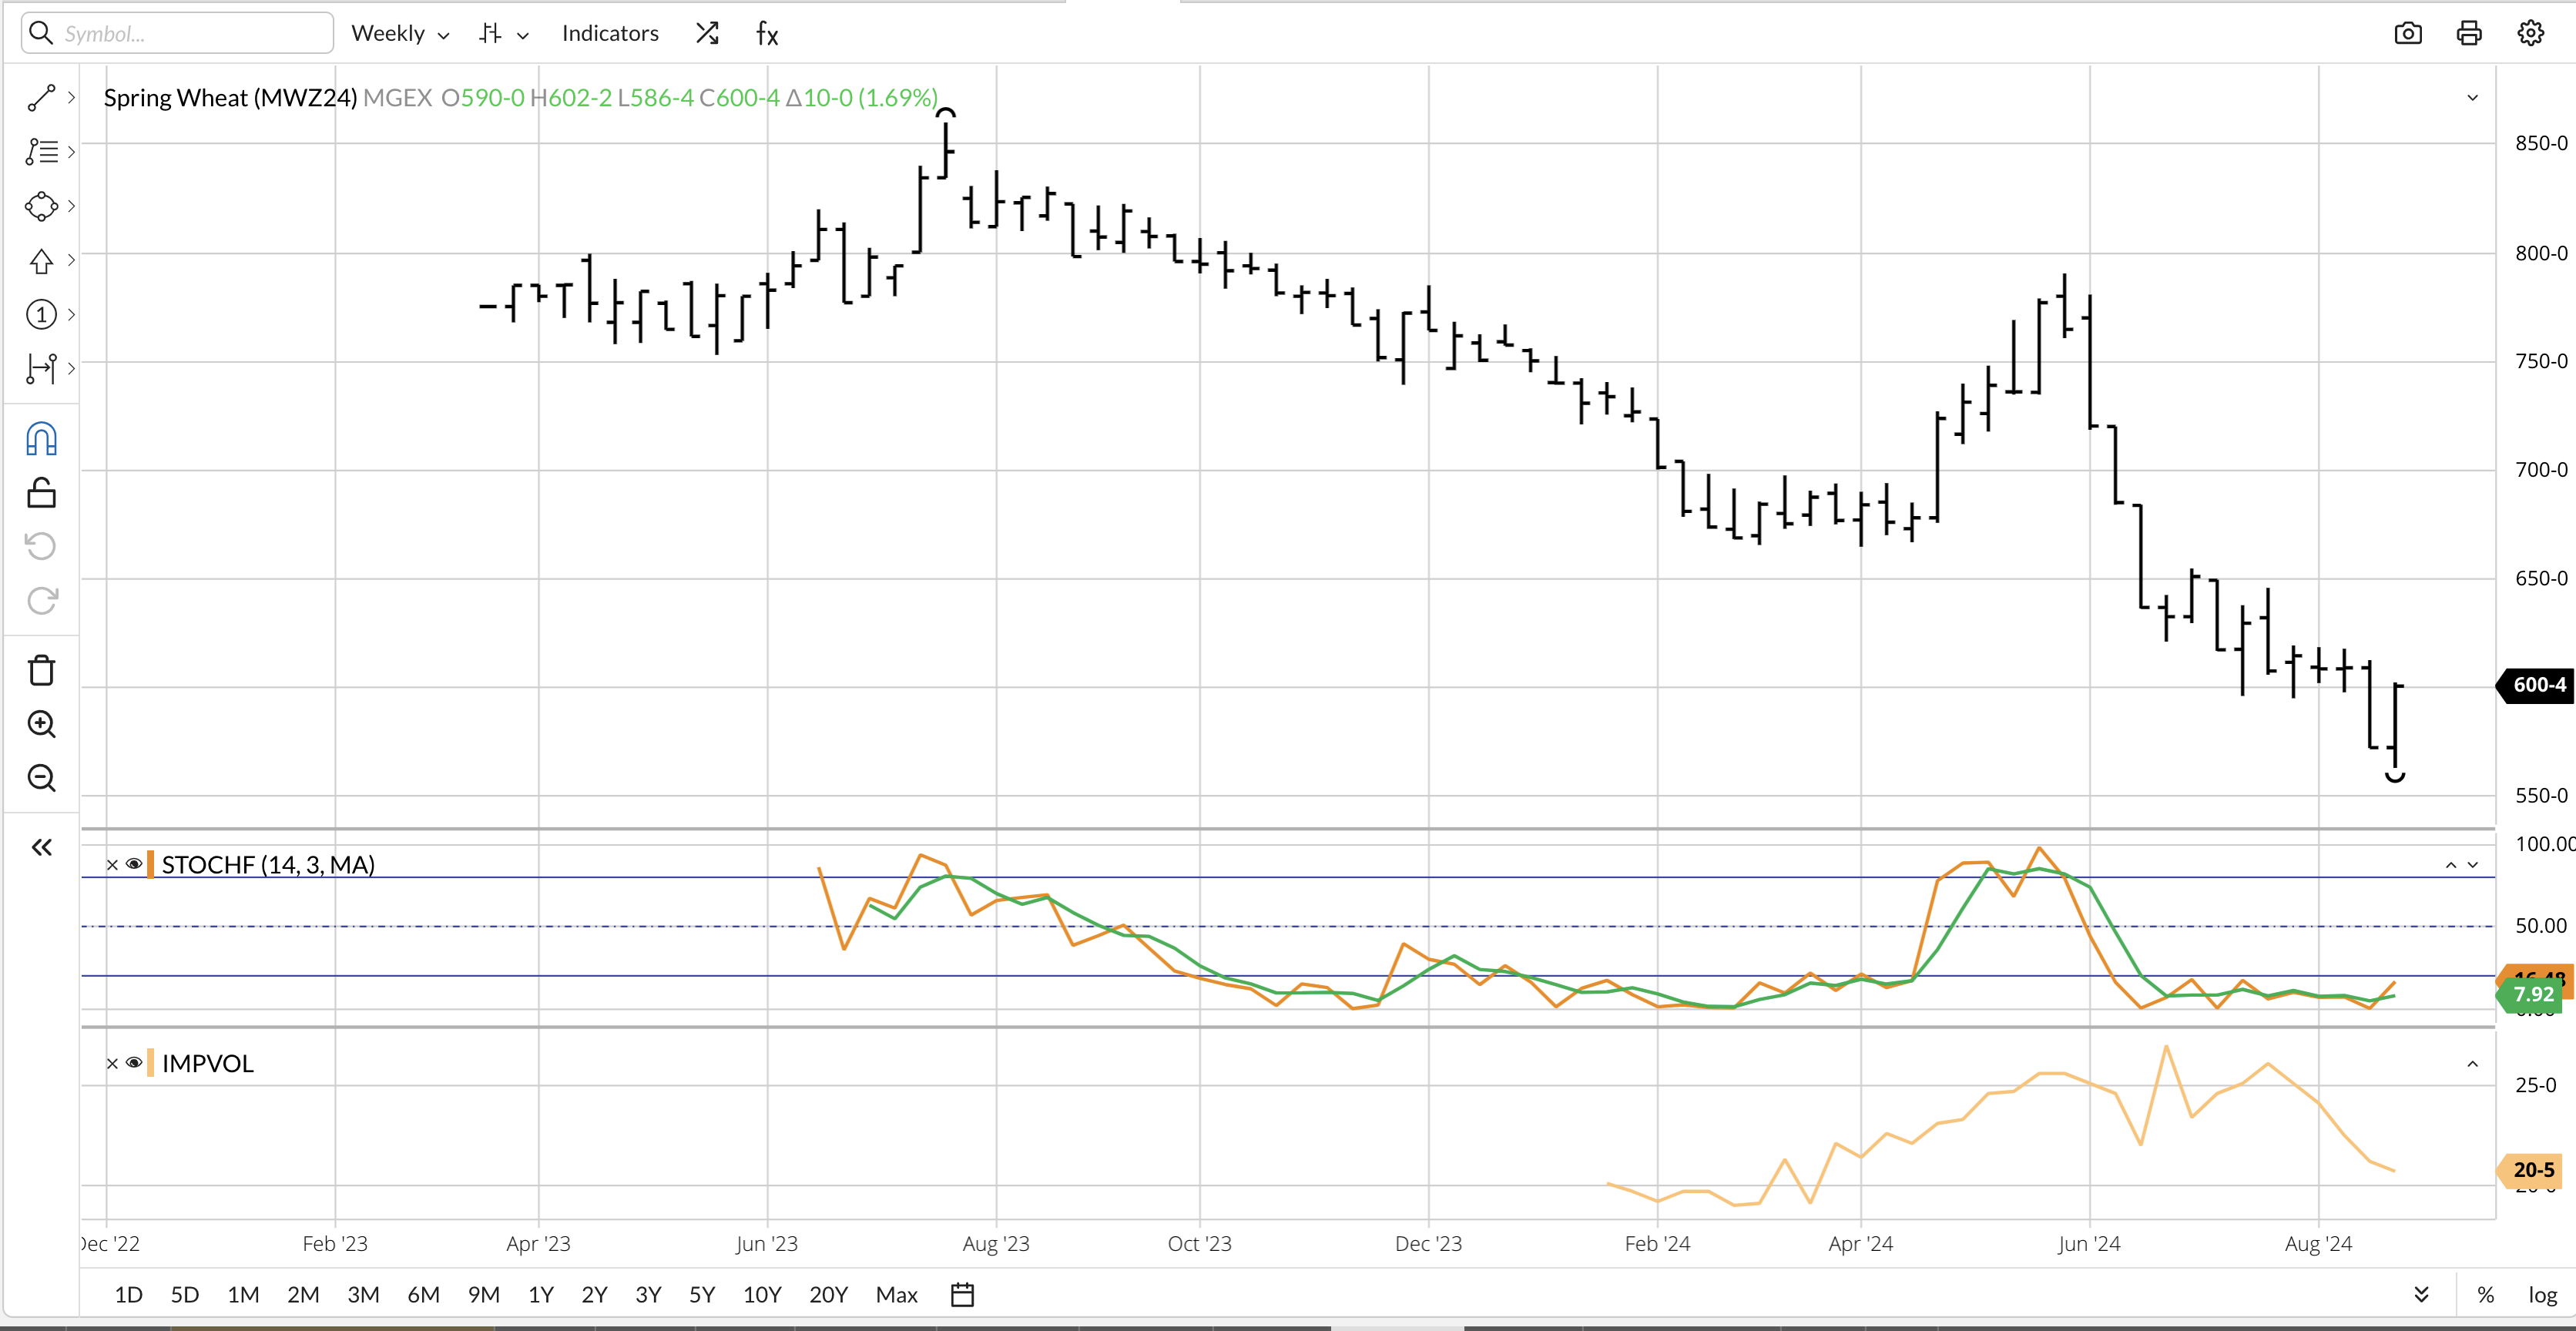Select the Max time range
This screenshot has height=1331, width=2576.
(x=896, y=1295)
